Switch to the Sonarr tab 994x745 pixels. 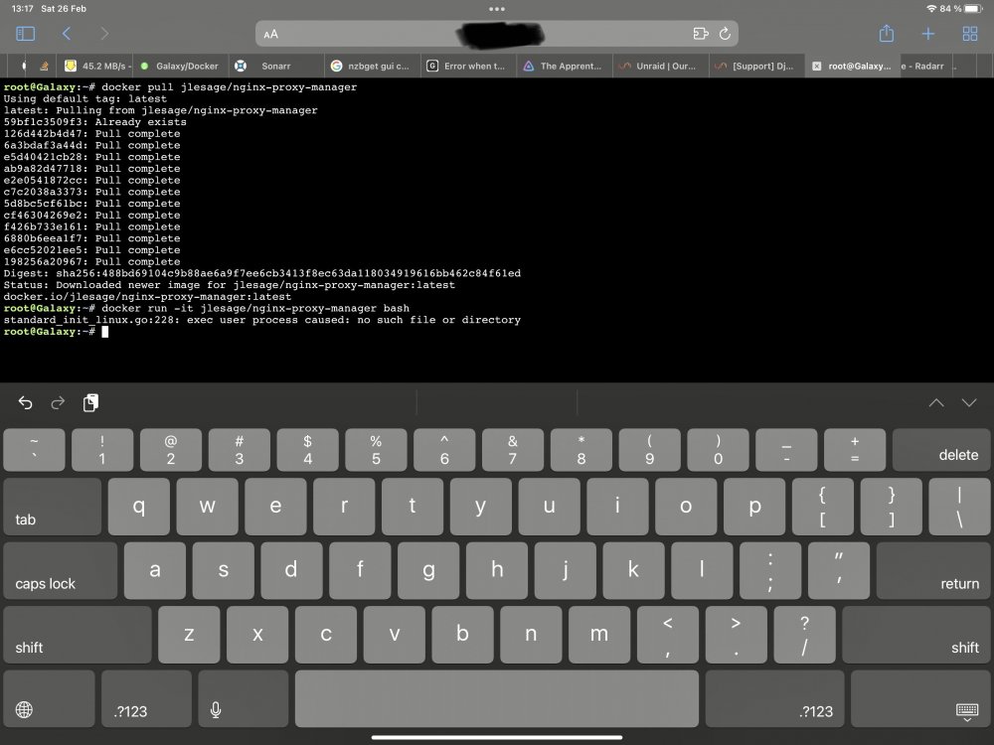click(x=275, y=66)
